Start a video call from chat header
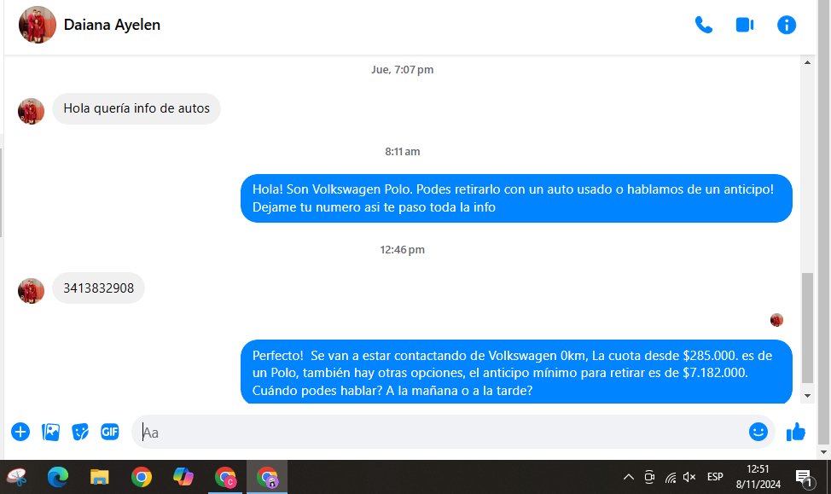 tap(744, 25)
